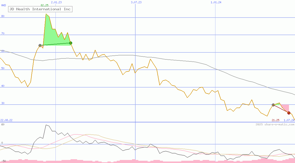Click the 82.25 peak price label
Screen dimensions: 295x163
pyautogui.click(x=44, y=5)
